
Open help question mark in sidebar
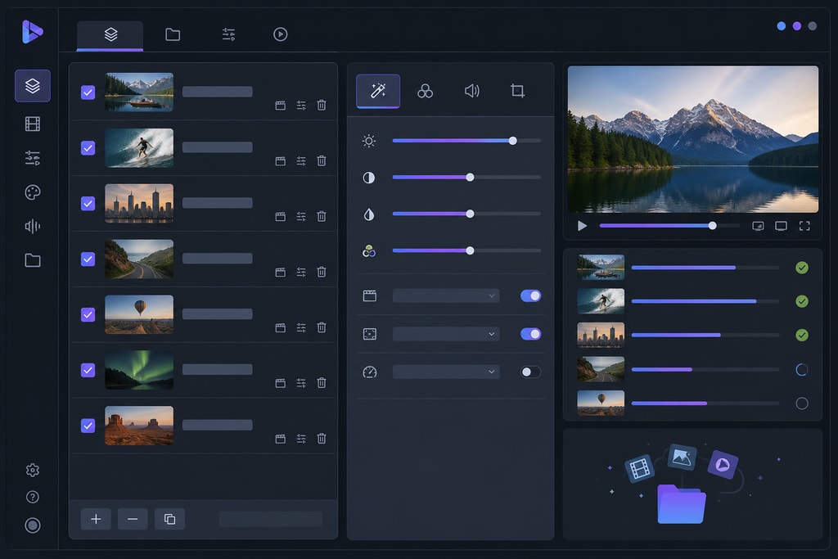tap(33, 497)
